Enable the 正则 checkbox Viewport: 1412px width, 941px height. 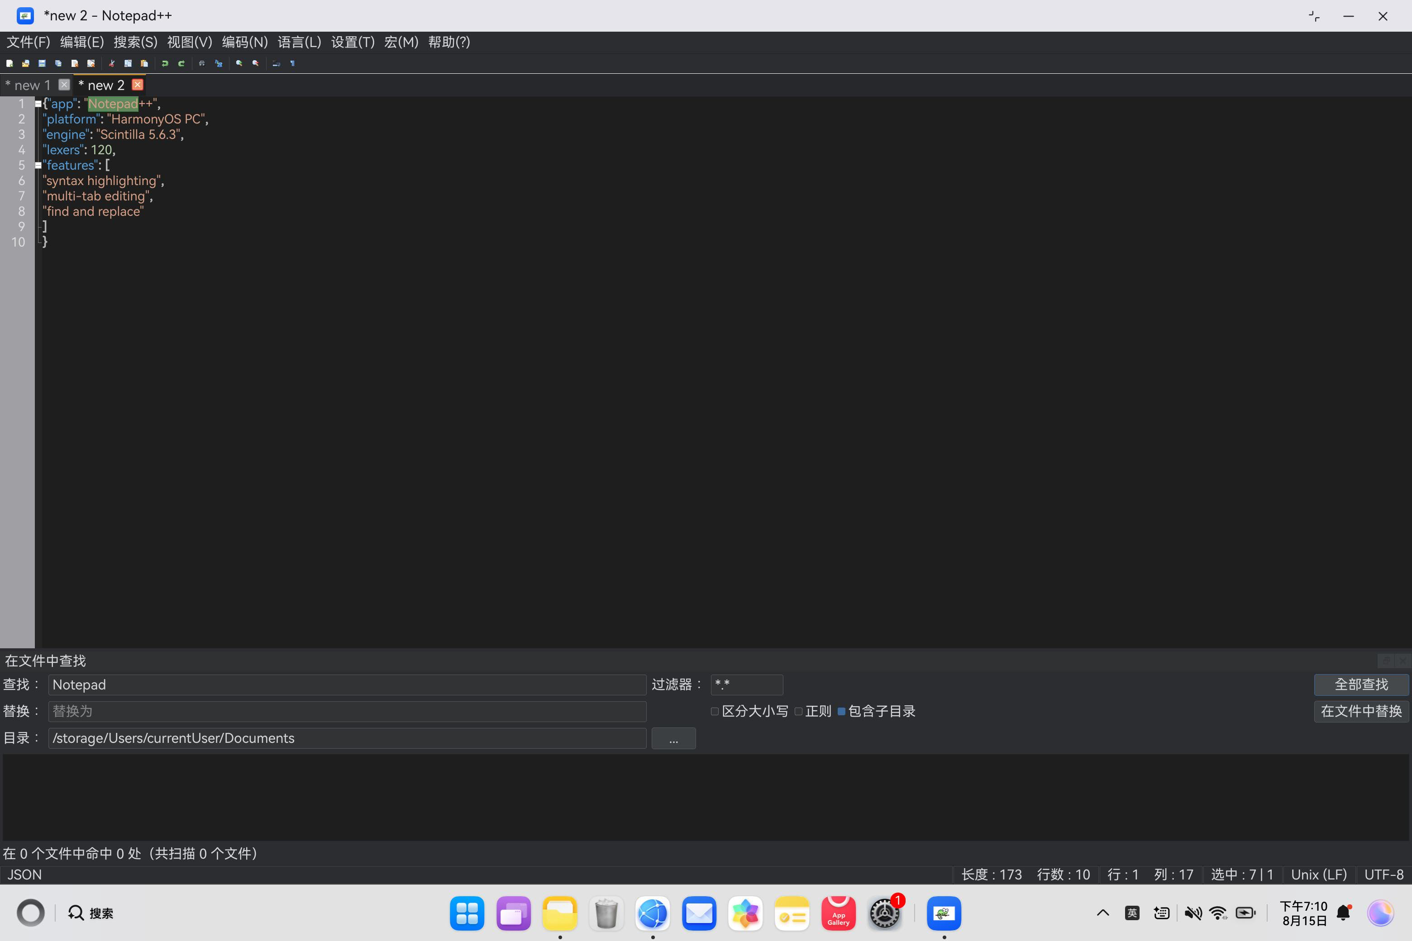click(798, 712)
